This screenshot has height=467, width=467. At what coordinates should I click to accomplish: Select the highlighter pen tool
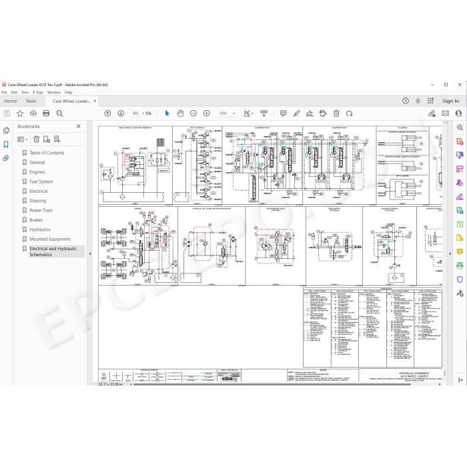click(x=296, y=113)
